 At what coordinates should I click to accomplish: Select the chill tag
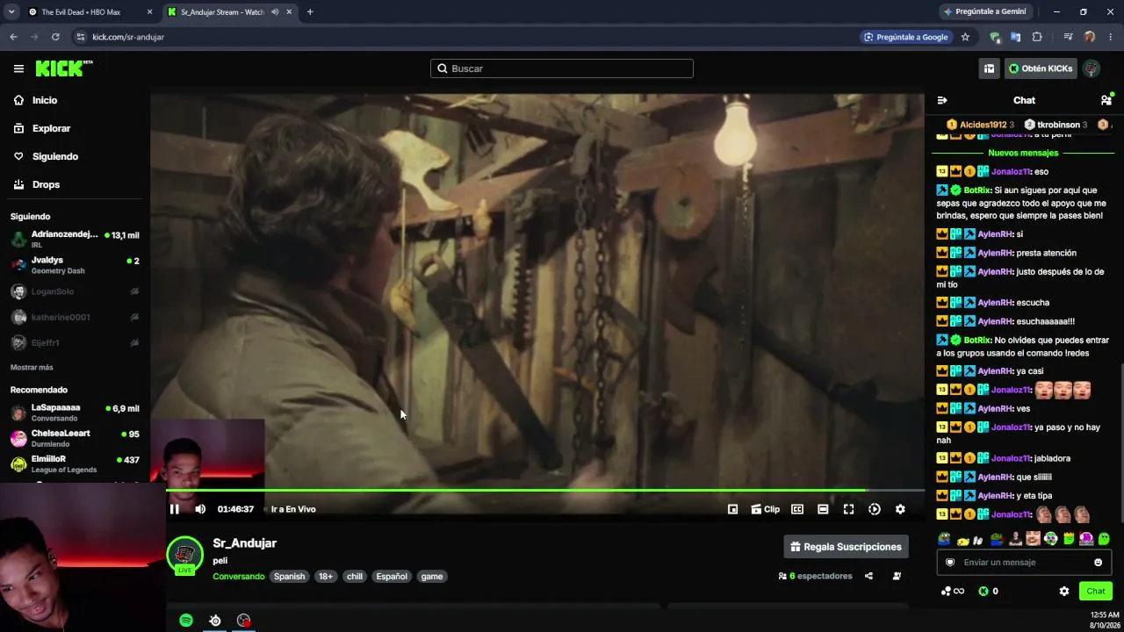355,576
